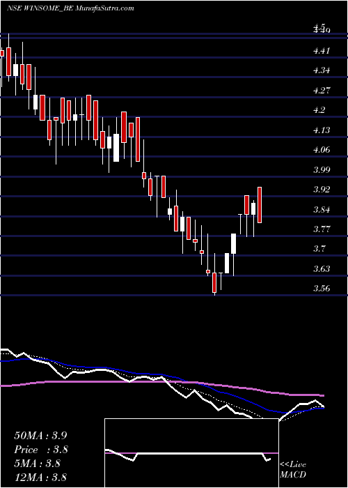The image size is (348, 488).
Task: Click the 4.34 price axis label
Action: [322, 70]
